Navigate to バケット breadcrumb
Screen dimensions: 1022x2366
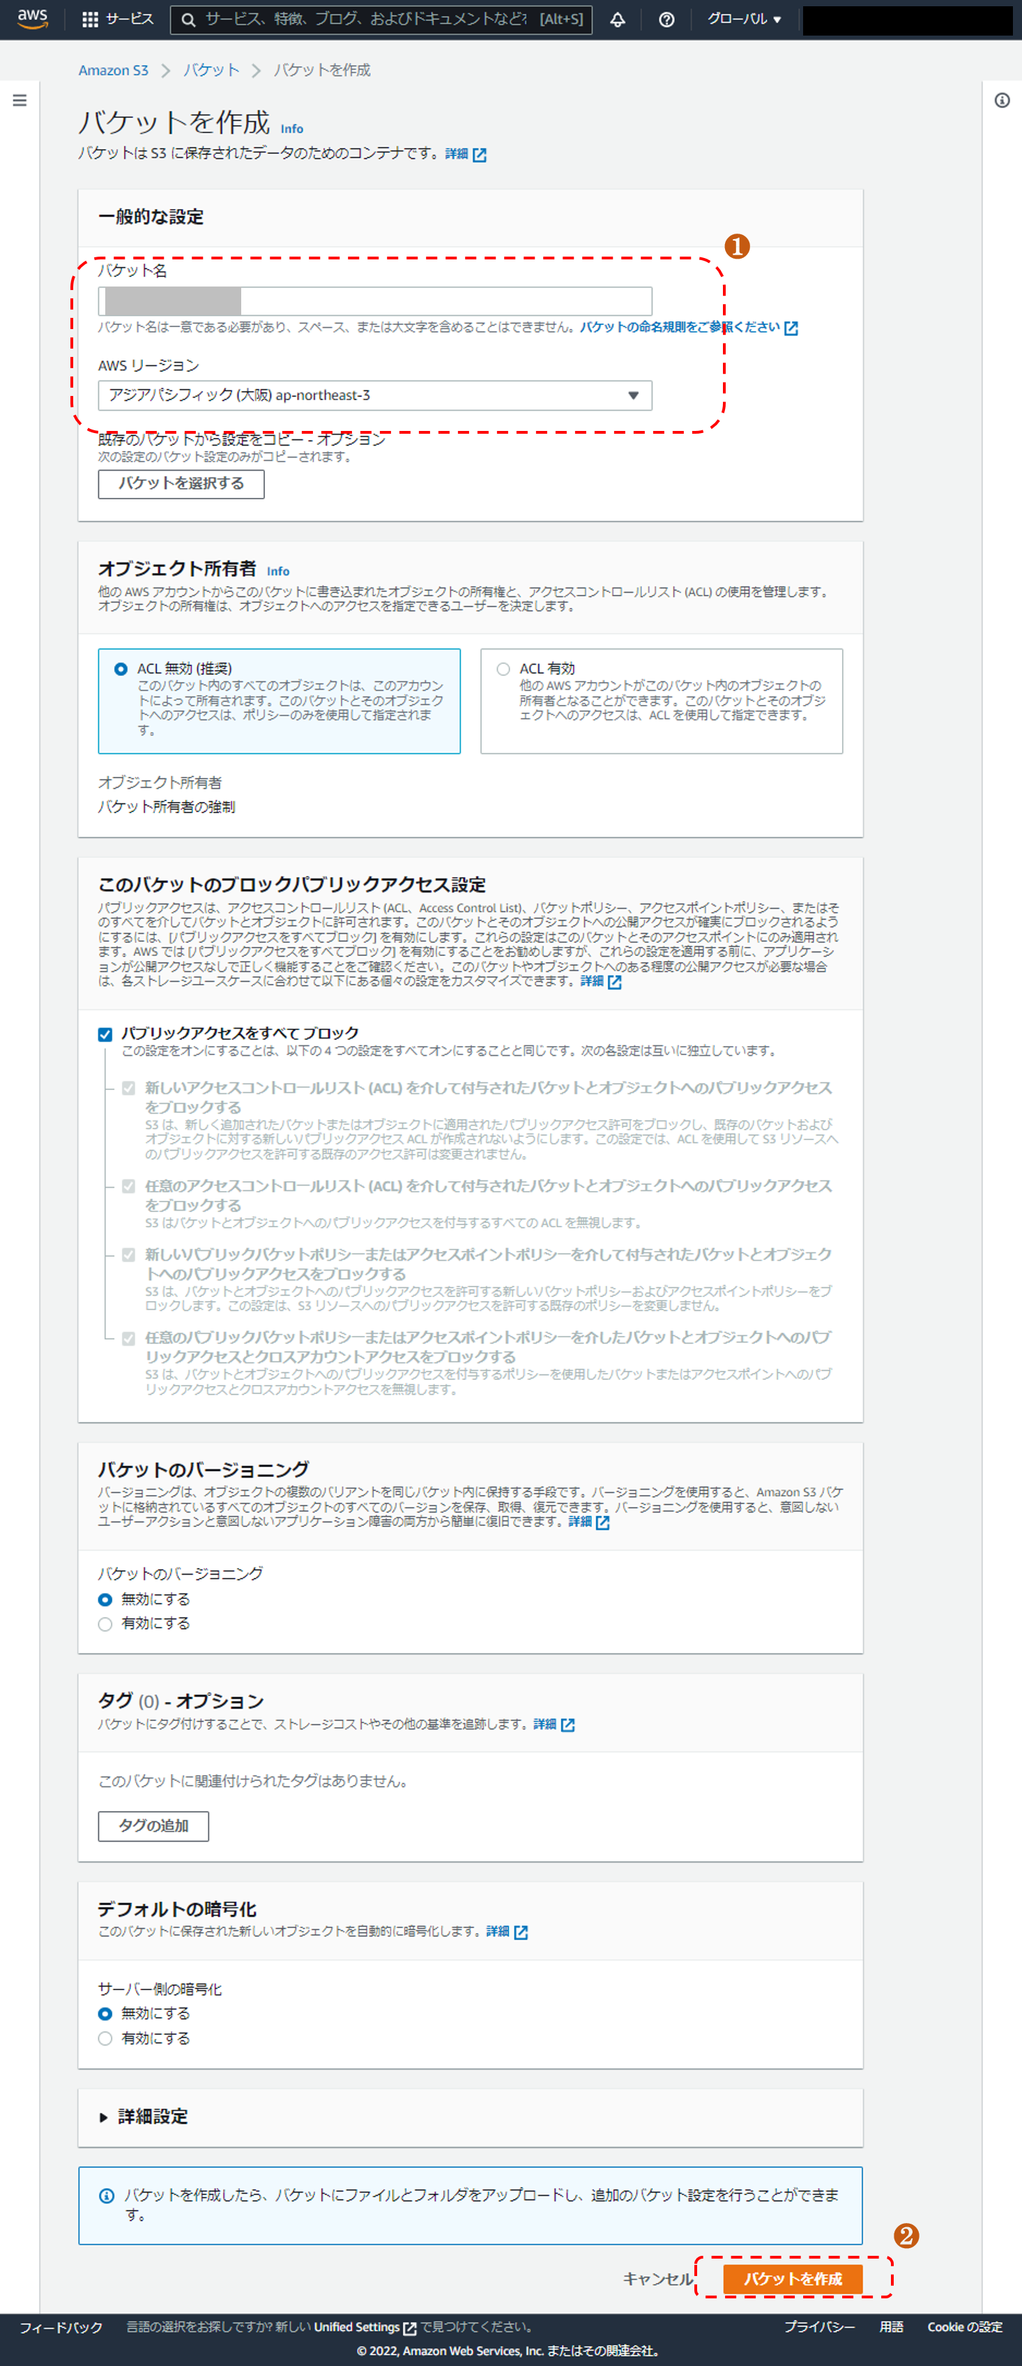211,70
